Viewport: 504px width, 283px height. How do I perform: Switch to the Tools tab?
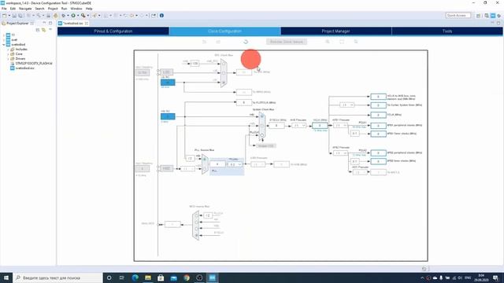447,31
